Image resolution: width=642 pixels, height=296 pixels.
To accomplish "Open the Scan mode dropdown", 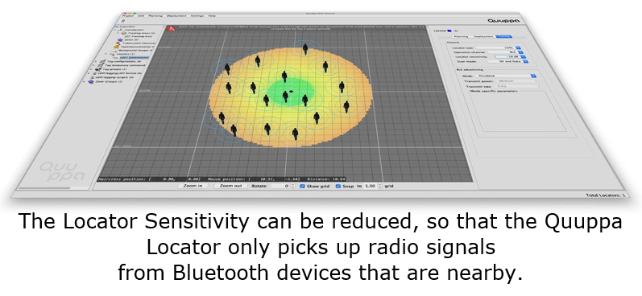I will coord(507,61).
